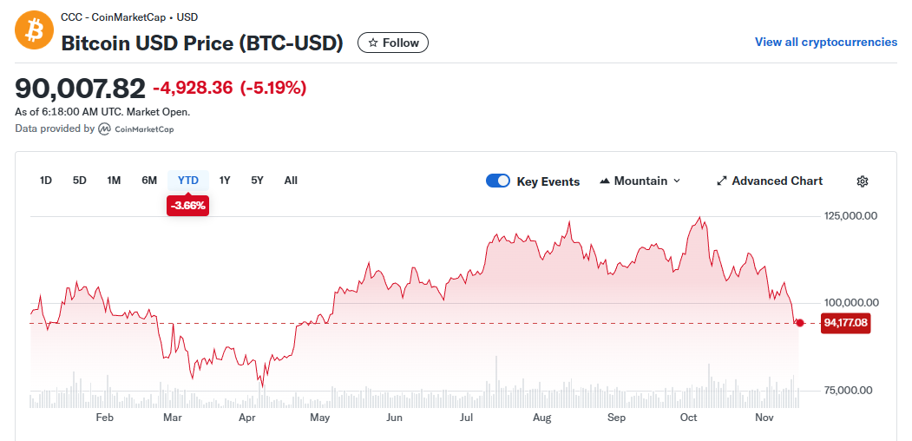Switch to the 1M time range

[x=114, y=181]
